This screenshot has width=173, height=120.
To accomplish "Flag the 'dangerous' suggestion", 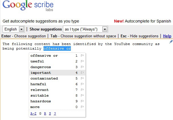I will (82, 67).
